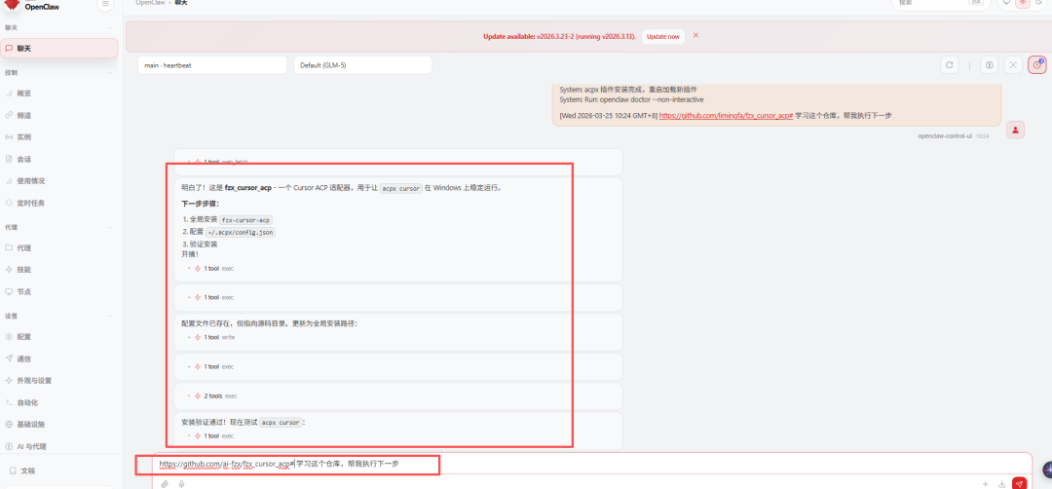This screenshot has height=489, width=1052.
Task: Attach a file with paperclip icon
Action: 165,483
